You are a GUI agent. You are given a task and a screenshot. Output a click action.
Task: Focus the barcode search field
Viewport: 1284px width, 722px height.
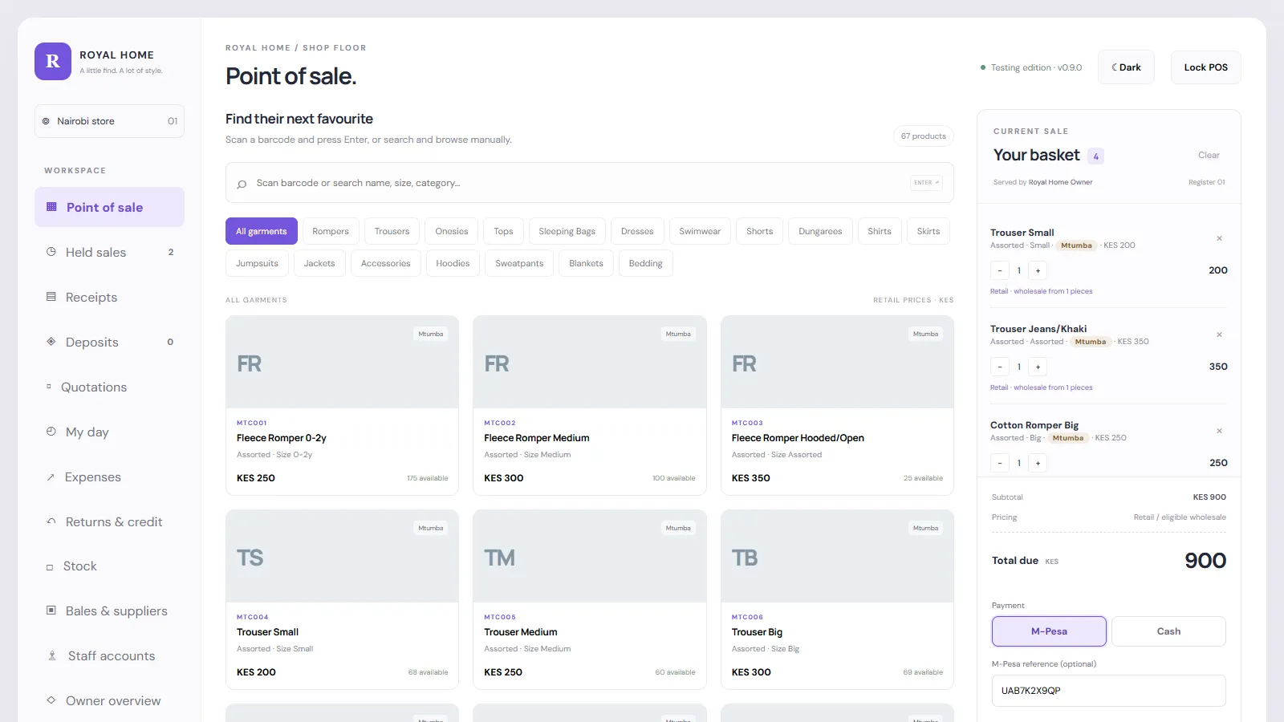[590, 183]
